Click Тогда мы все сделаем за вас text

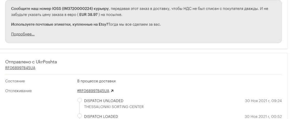pyautogui.click(x=134, y=24)
